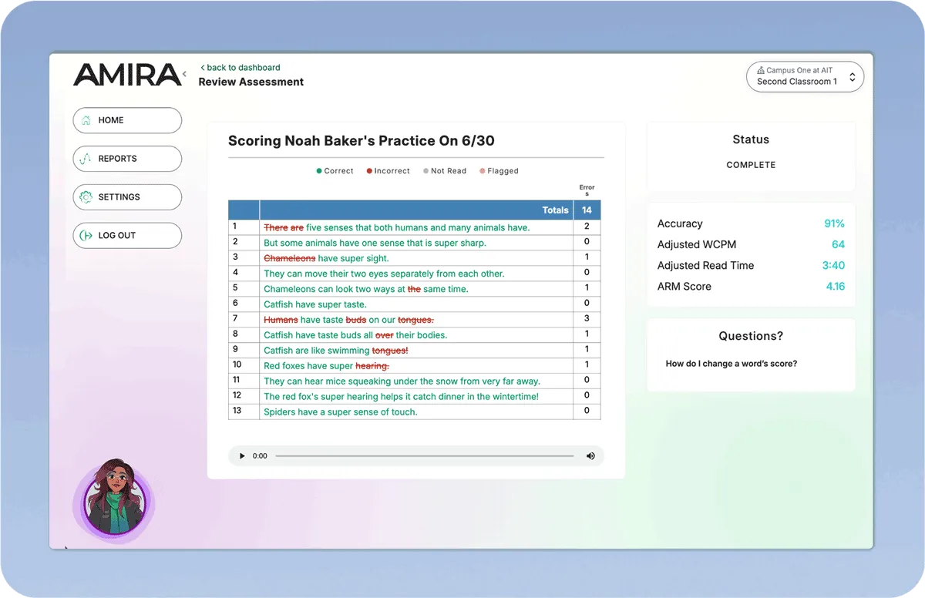This screenshot has width=925, height=598.
Task: Click the Accuracy value 91%
Action: pos(834,223)
